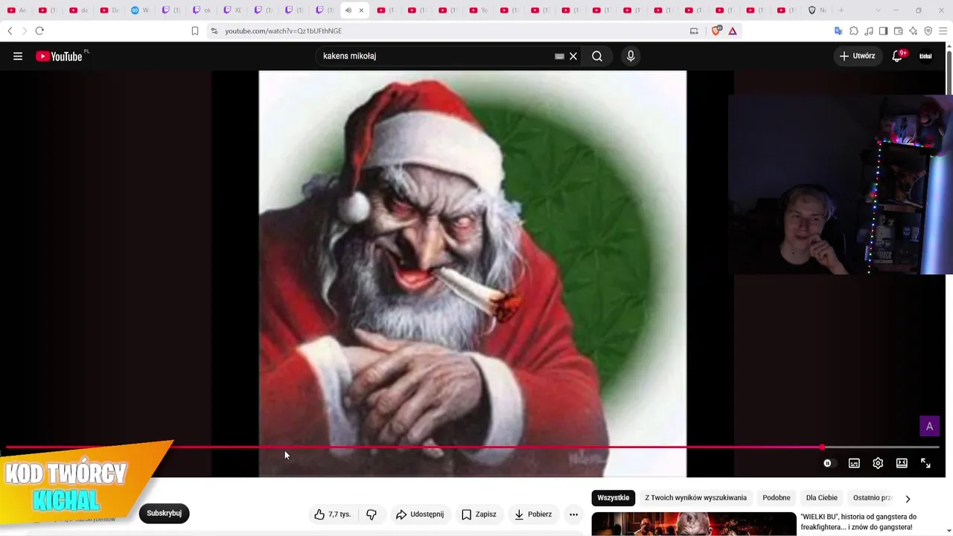The height and width of the screenshot is (536, 953).
Task: Open the on-screen keyboard in the search box
Action: (559, 56)
